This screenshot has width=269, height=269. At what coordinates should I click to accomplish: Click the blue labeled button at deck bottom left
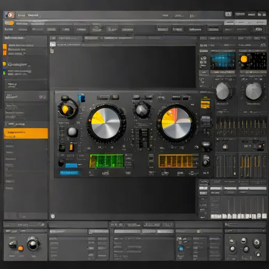(70, 173)
